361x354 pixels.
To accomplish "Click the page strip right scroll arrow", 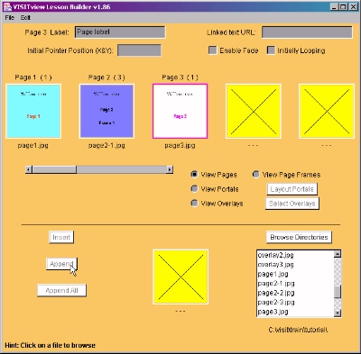I will point(170,169).
